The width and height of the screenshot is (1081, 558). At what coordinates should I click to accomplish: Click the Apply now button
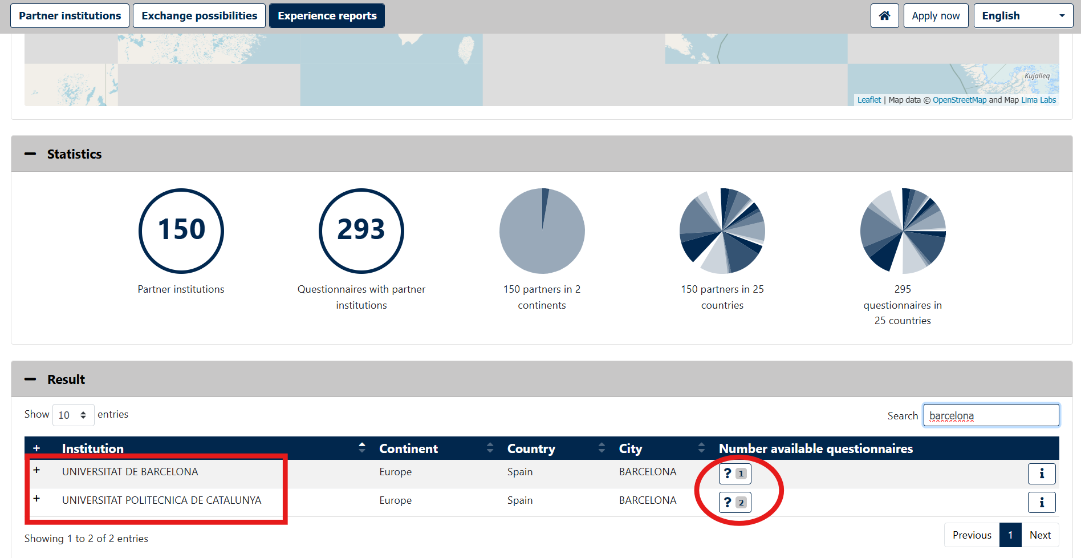(936, 15)
